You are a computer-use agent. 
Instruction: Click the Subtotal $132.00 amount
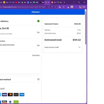pos(77,24)
